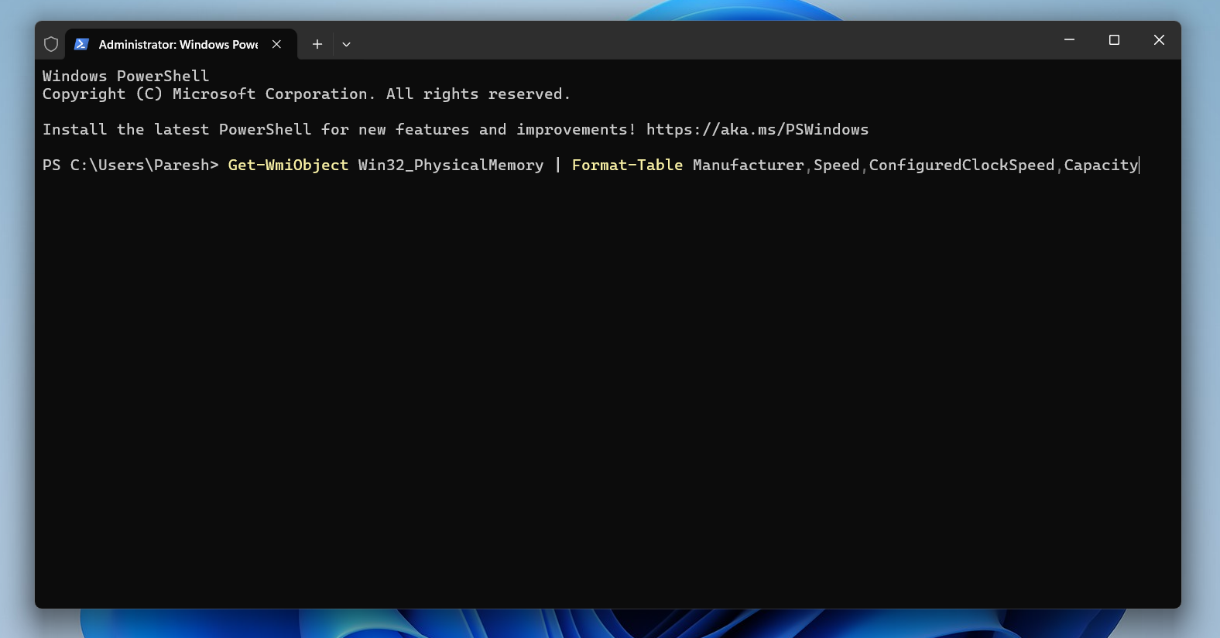This screenshot has width=1220, height=638.
Task: Close the Windows Terminal window
Action: (x=1159, y=39)
